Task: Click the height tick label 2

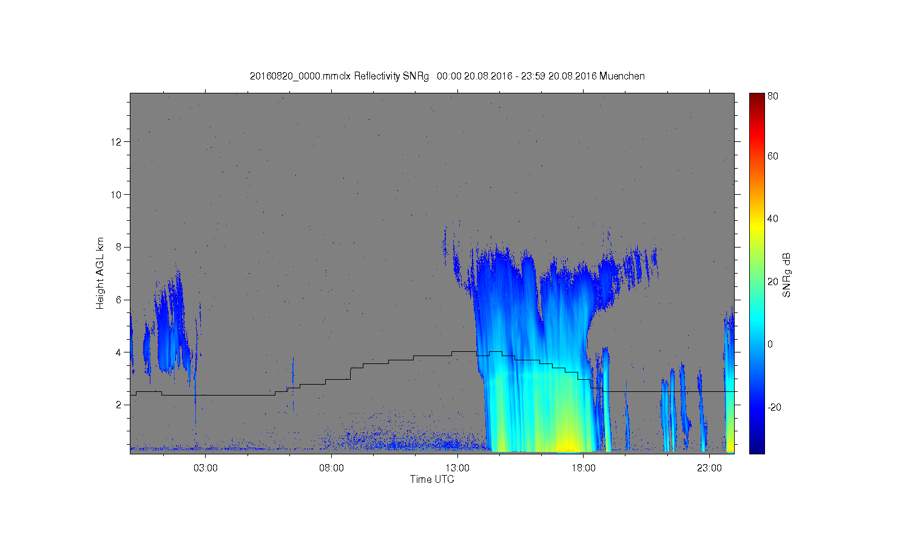Action: [120, 405]
